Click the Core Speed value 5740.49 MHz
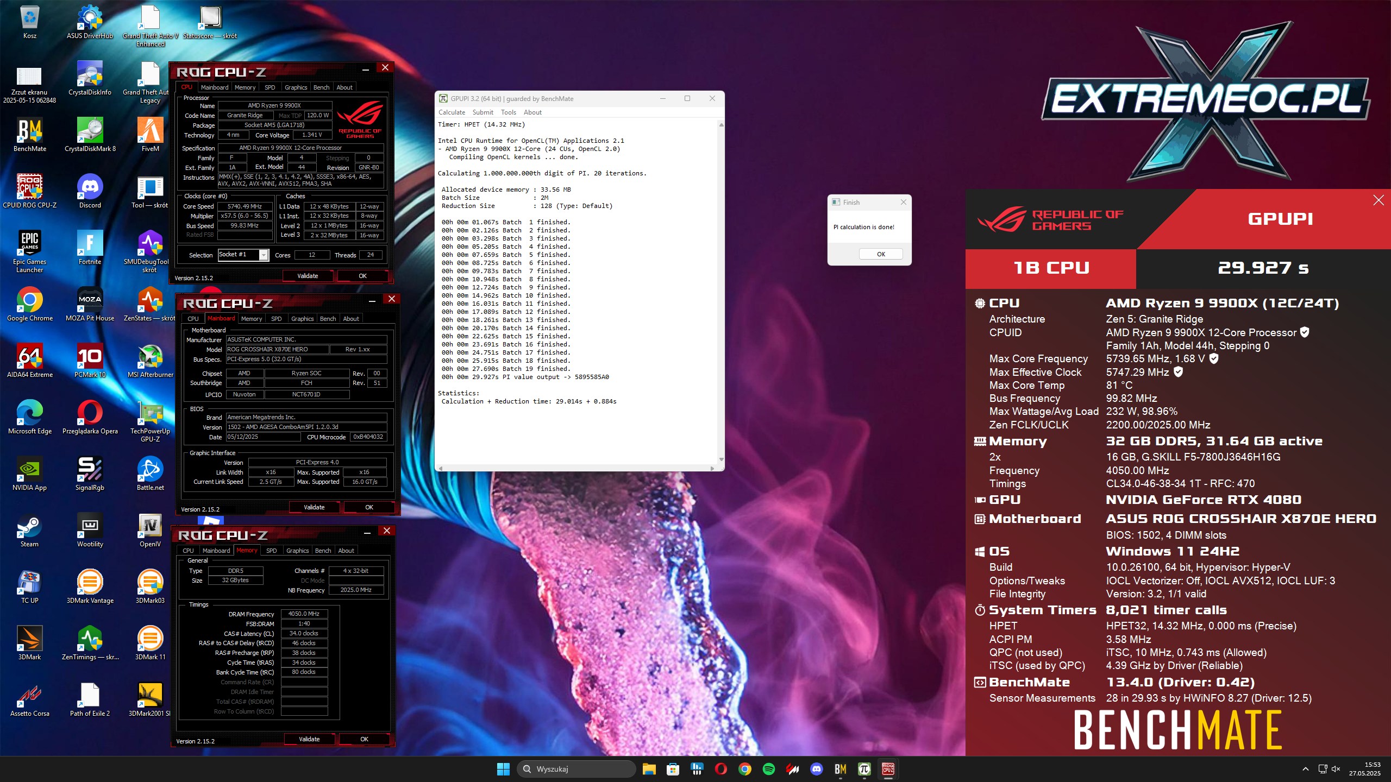Viewport: 1391px width, 782px height. point(245,206)
